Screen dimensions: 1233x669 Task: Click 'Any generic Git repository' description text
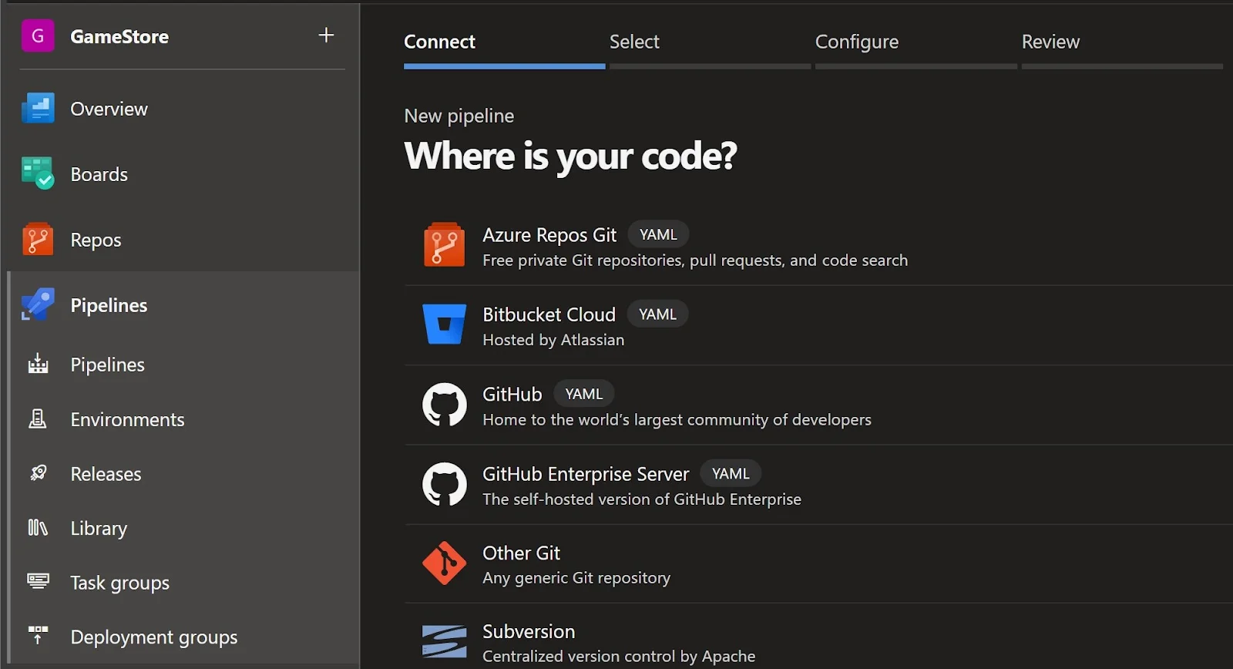pos(576,578)
